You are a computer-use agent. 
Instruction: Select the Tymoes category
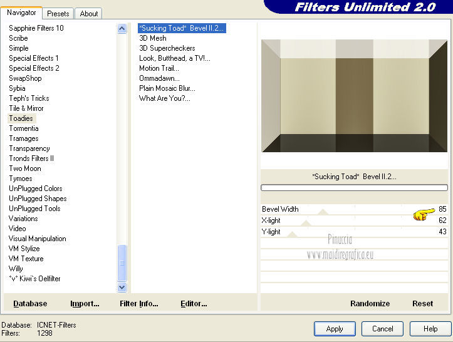tap(21, 179)
